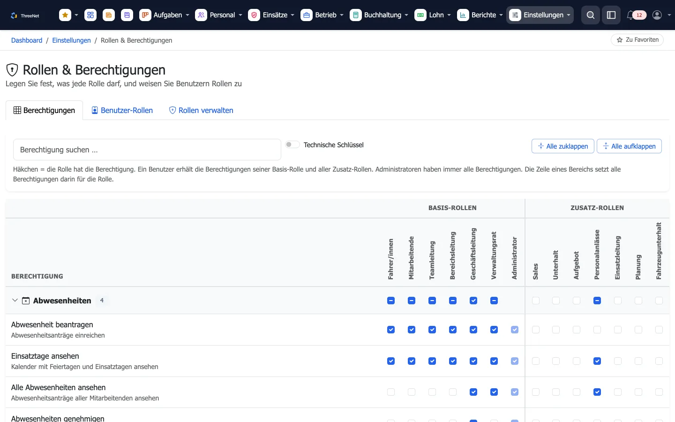Click the Lohn money icon
The height and width of the screenshot is (422, 675).
(420, 15)
